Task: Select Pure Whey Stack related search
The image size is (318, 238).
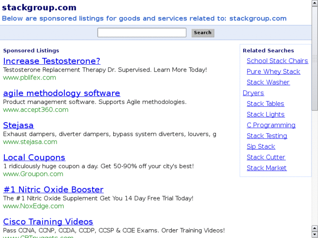Action: [x=273, y=72]
